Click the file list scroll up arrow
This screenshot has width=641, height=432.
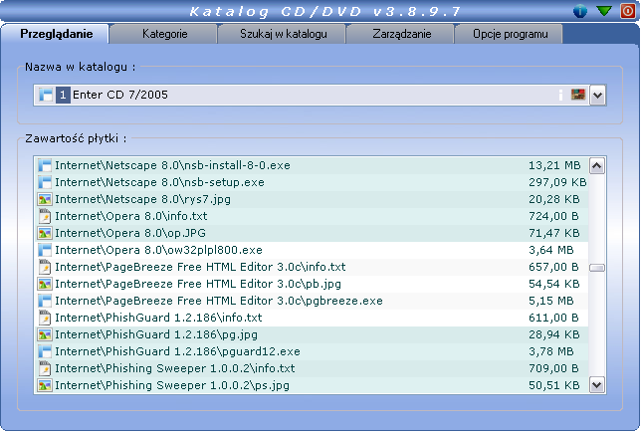pyautogui.click(x=597, y=166)
